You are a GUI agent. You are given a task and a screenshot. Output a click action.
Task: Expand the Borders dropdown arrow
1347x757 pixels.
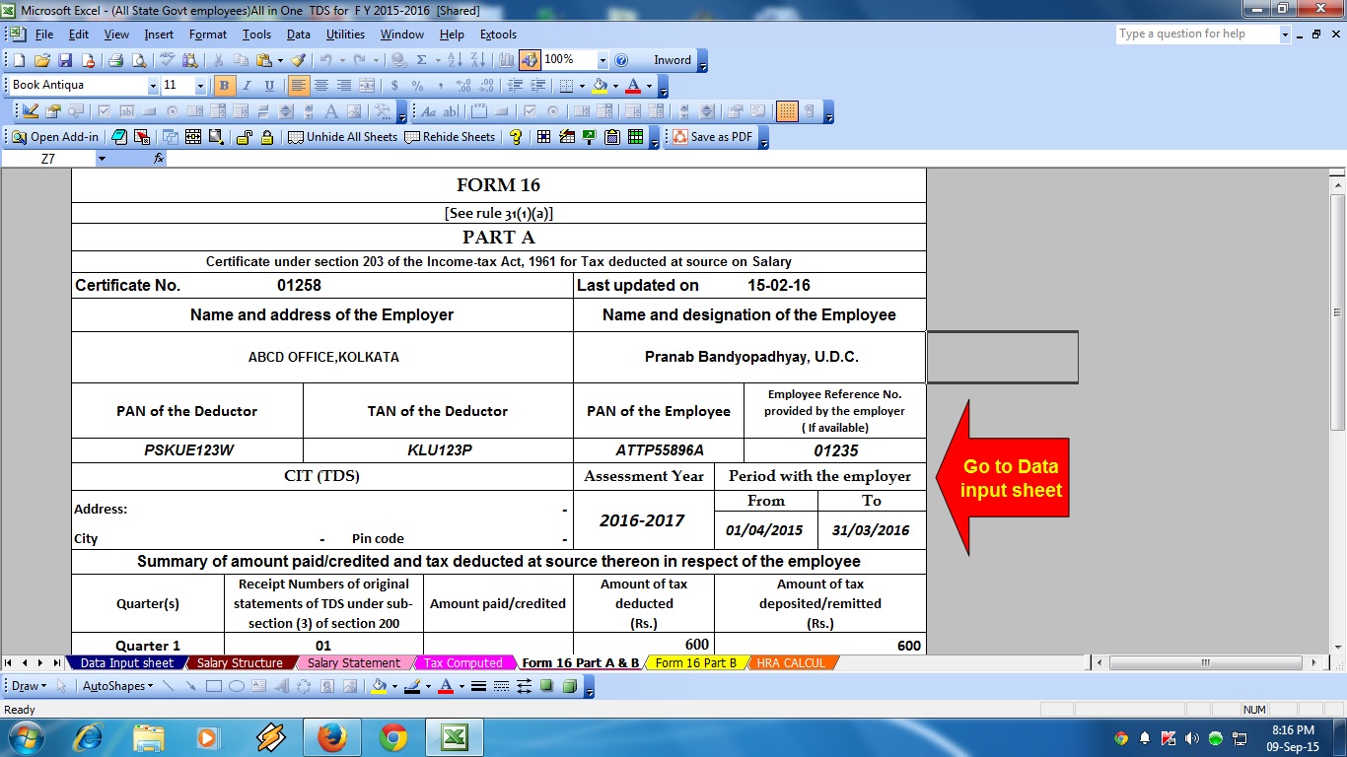pyautogui.click(x=581, y=86)
